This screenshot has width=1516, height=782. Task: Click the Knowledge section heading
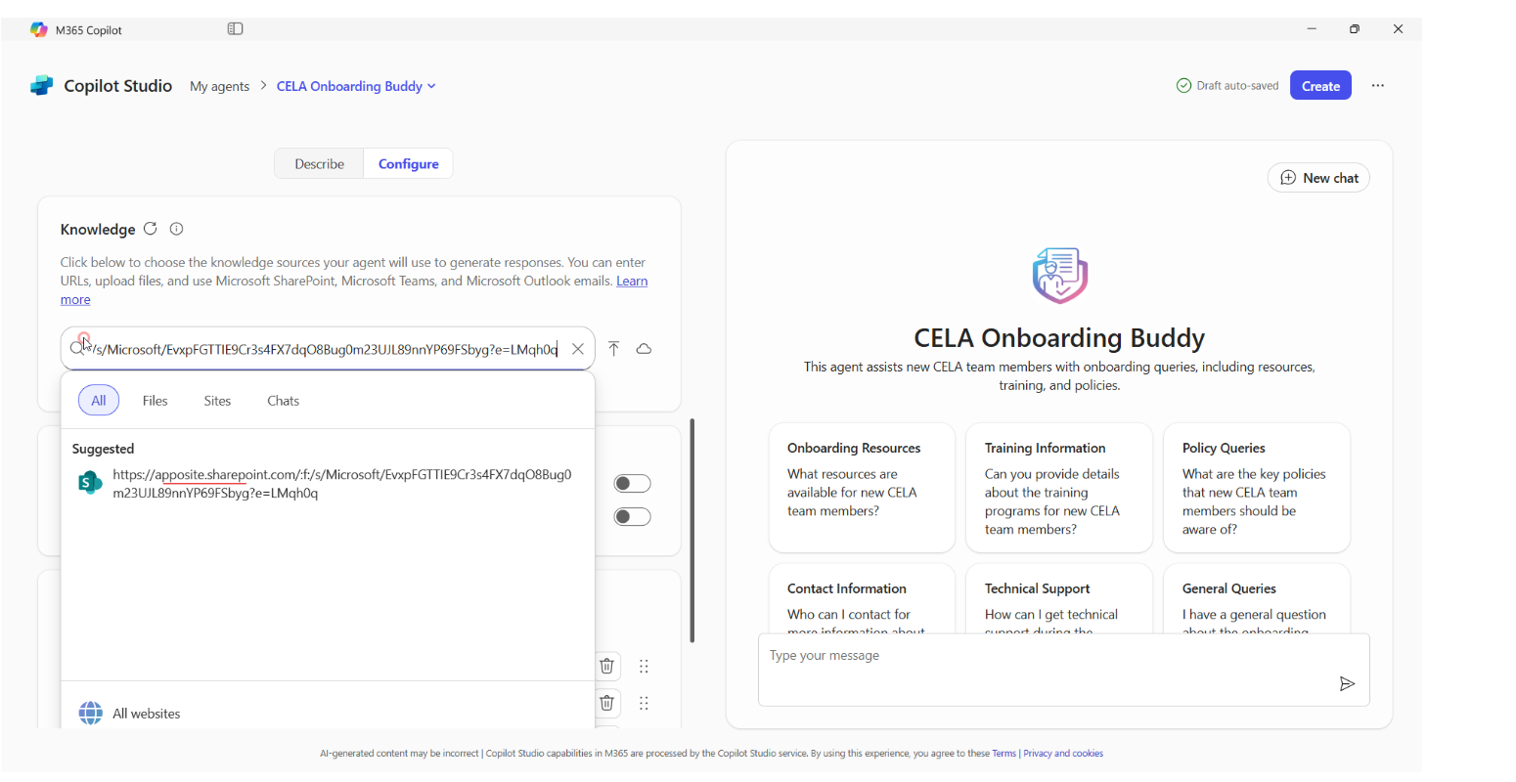98,230
